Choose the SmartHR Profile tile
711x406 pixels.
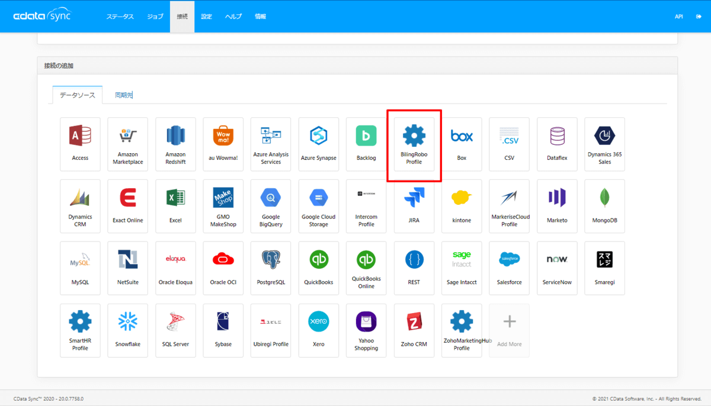tap(80, 330)
